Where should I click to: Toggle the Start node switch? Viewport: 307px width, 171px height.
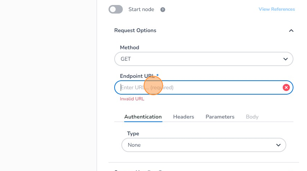pos(116,9)
